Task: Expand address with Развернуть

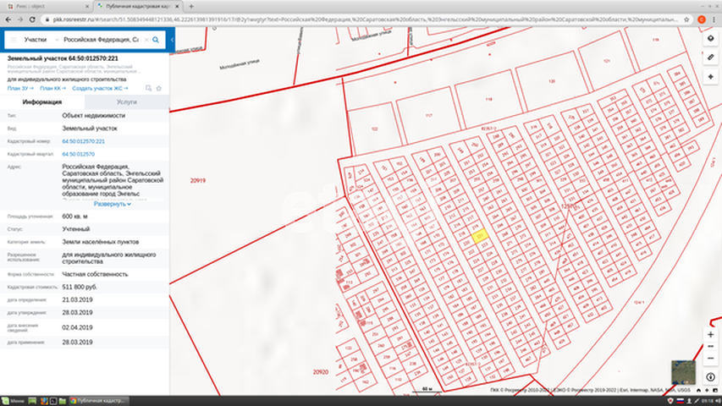Action: click(112, 204)
